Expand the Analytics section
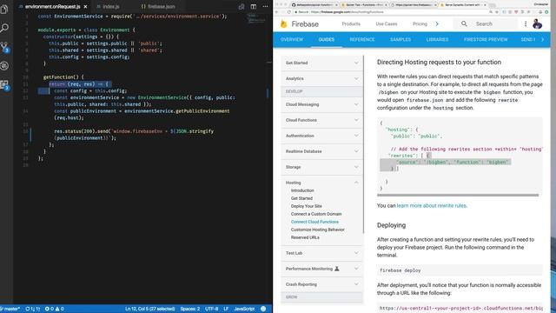 point(322,78)
